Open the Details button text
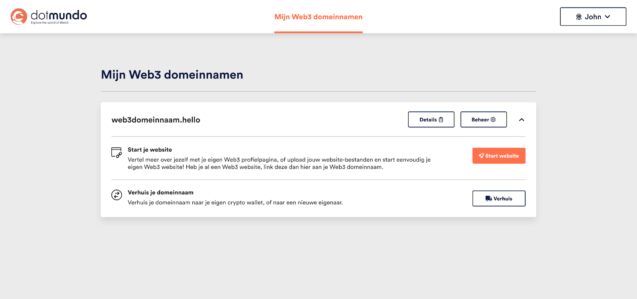637x299 pixels. (x=428, y=120)
